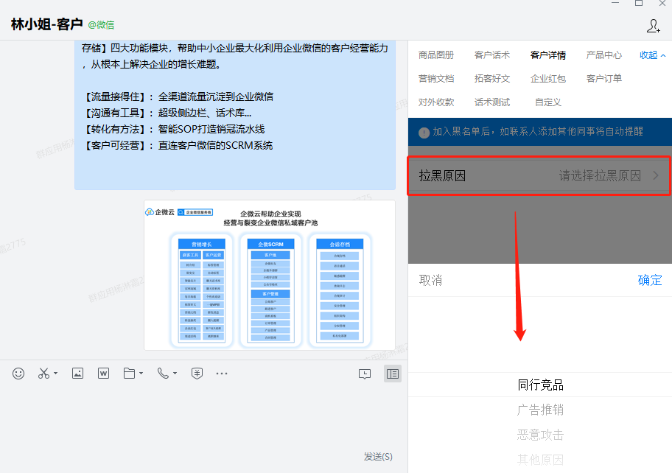
Task: Click 确定 to confirm selection
Action: coord(649,280)
